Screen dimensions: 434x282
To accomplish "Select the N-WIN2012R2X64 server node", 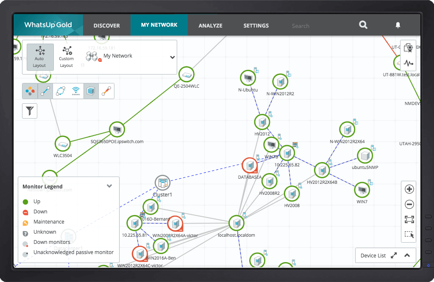I will pos(347,130).
